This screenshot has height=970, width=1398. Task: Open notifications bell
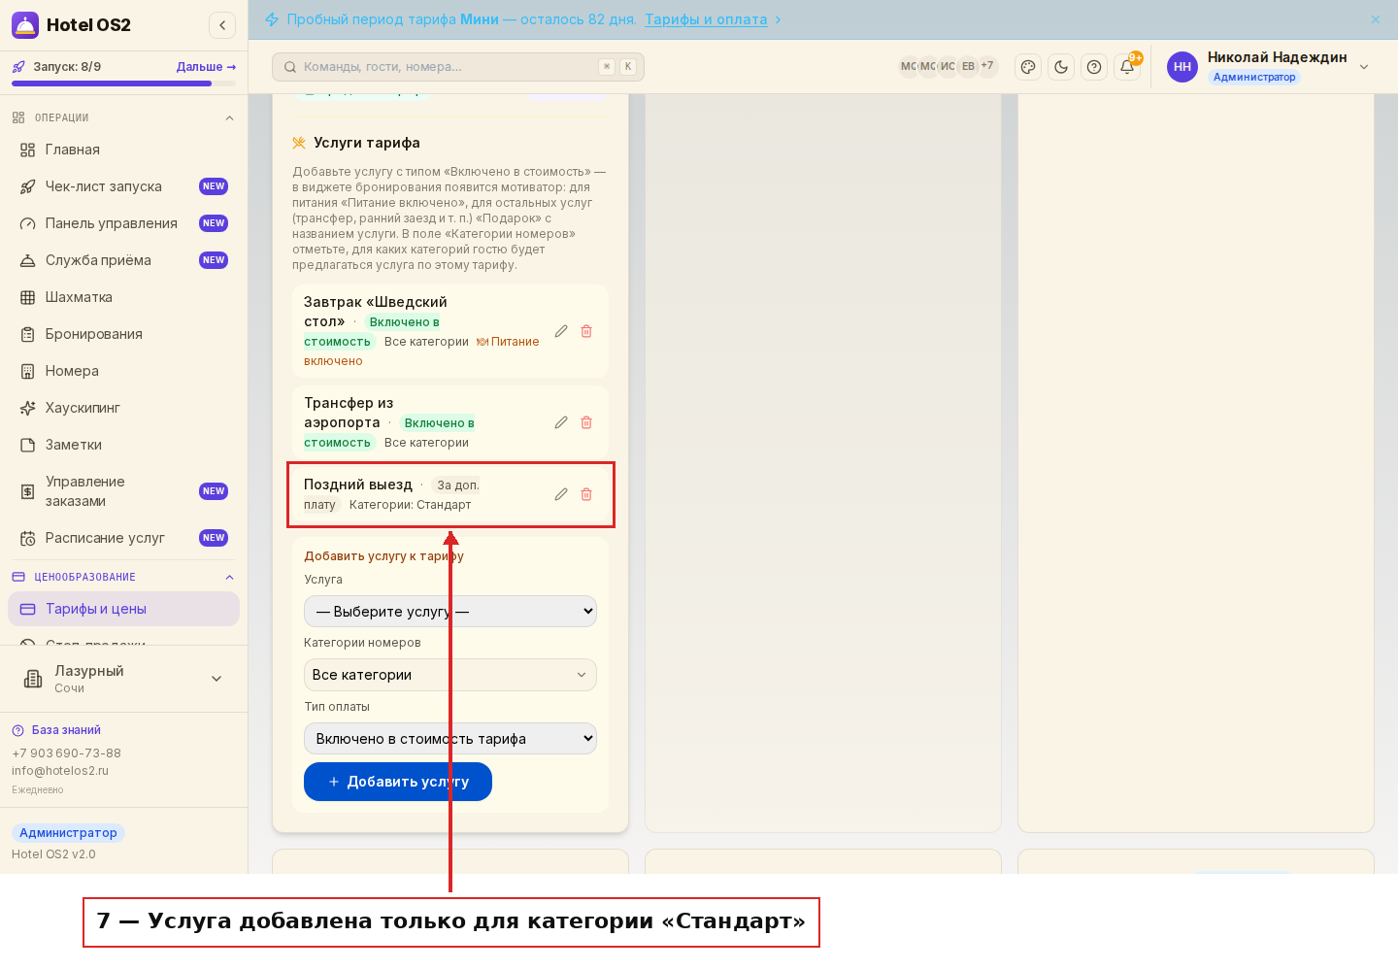tap(1127, 67)
